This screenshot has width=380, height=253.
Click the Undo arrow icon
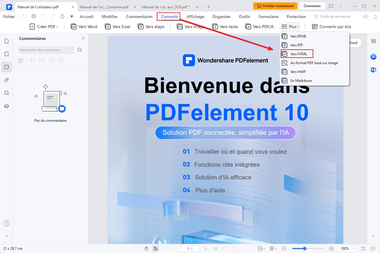43,17
